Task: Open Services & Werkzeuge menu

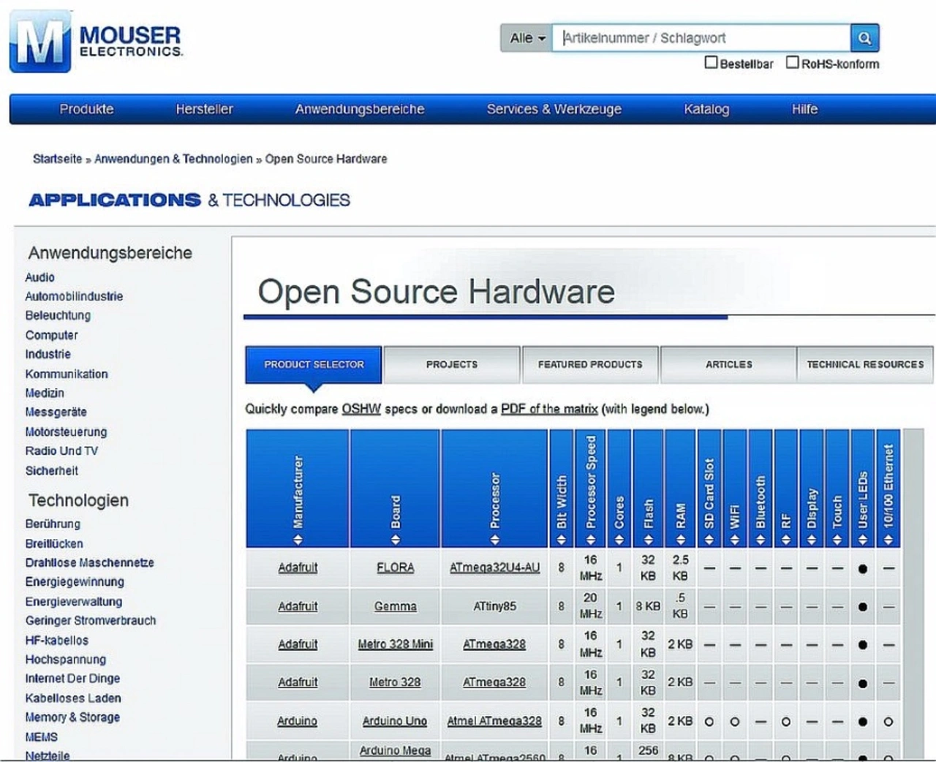Action: tap(554, 109)
